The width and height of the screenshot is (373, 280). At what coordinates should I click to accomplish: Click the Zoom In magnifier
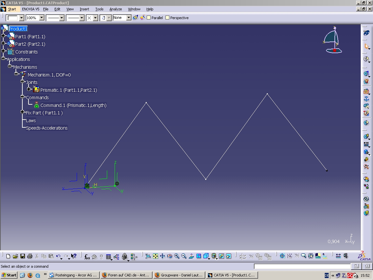pyautogui.click(x=177, y=256)
